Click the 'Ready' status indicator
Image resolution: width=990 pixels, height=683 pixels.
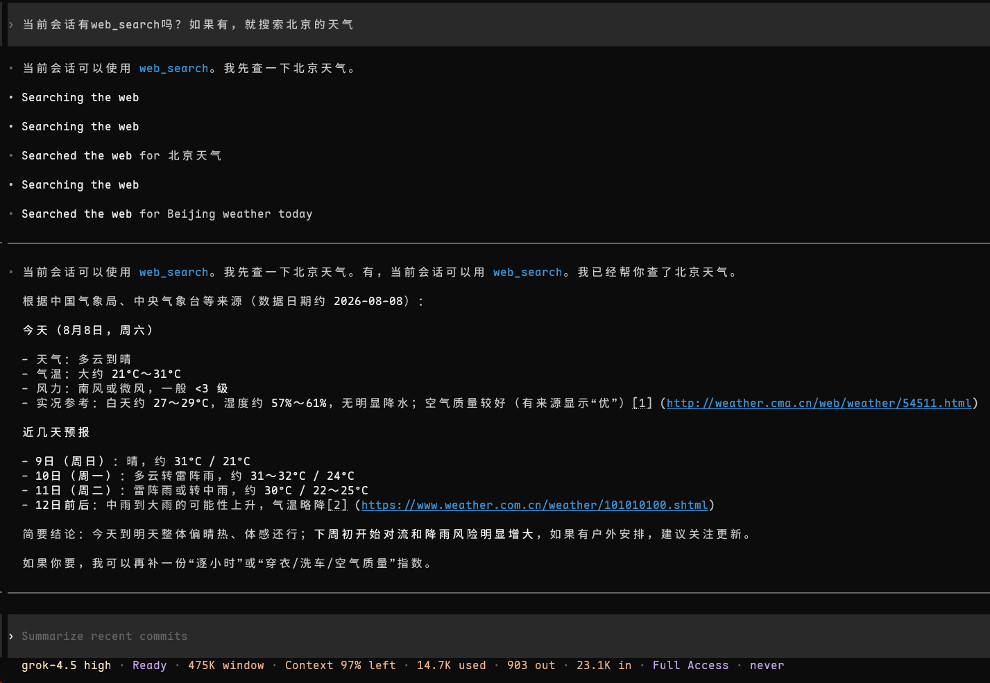(150, 666)
